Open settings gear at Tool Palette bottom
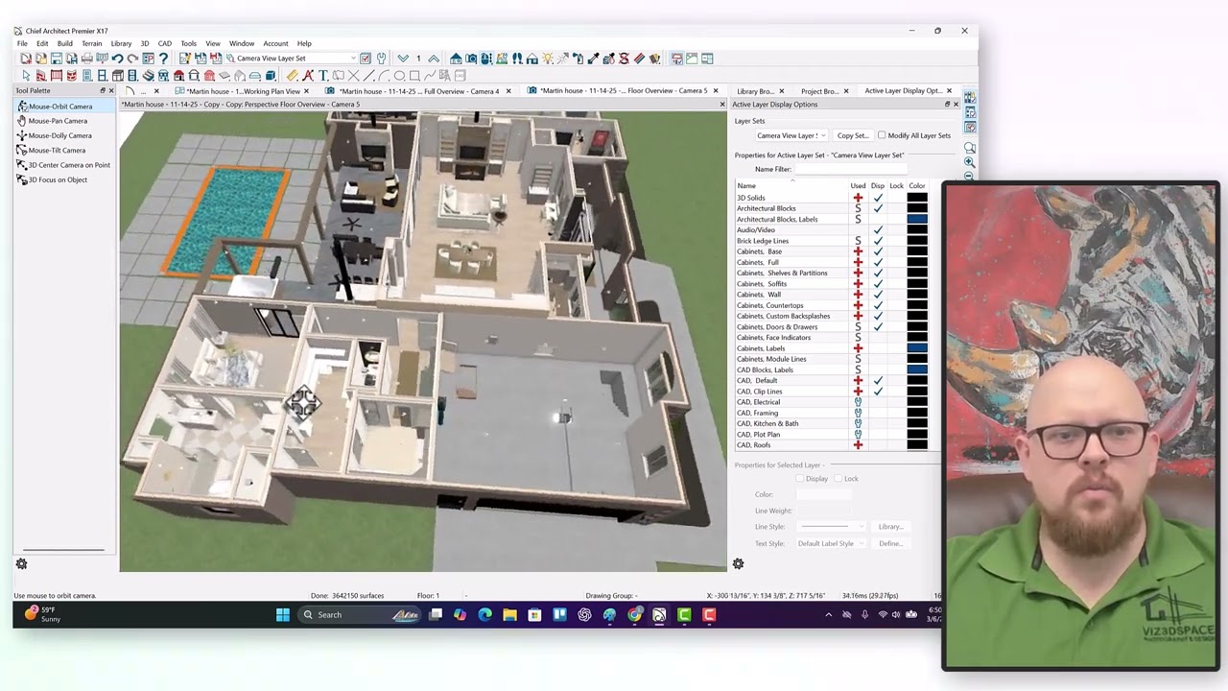Image resolution: width=1228 pixels, height=691 pixels. click(x=21, y=564)
